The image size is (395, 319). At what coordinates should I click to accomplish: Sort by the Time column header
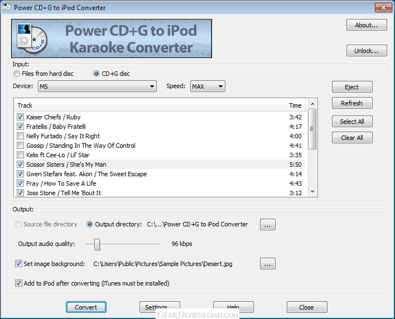295,105
